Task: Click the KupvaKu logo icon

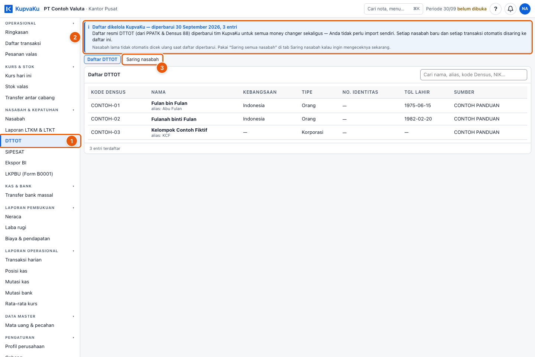Action: tap(9, 9)
